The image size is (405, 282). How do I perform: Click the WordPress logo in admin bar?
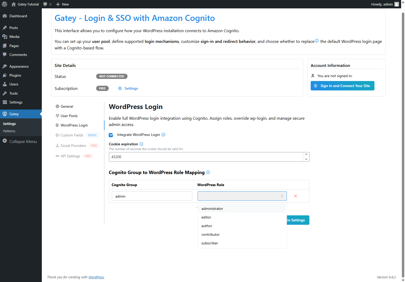[4, 4]
